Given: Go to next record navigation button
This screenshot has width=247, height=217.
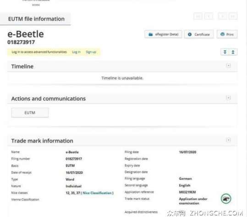Looking at the screenshot, I should point(222,16).
